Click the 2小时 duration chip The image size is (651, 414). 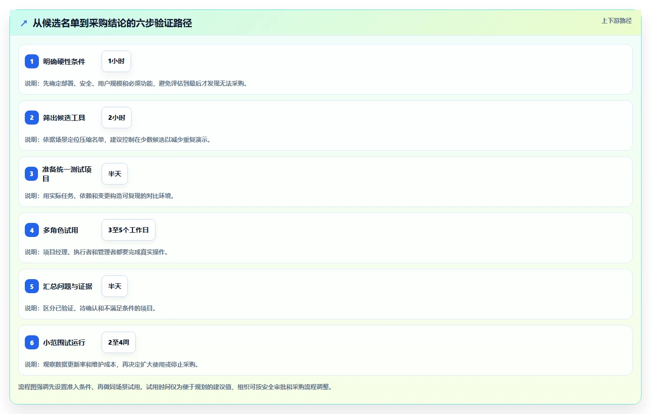click(117, 118)
